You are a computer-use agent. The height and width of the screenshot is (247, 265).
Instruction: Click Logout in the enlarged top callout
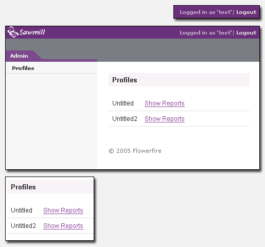click(x=246, y=12)
